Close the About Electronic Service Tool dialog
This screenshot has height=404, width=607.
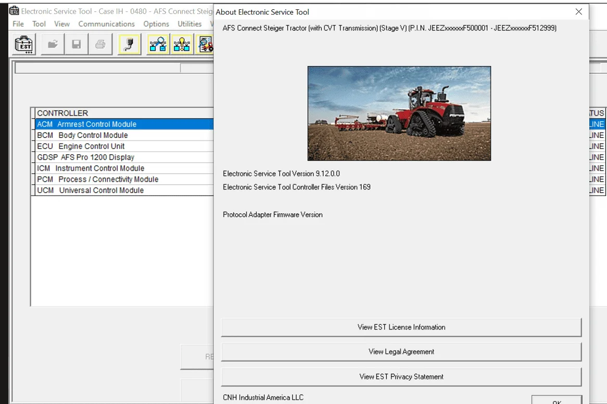point(579,11)
